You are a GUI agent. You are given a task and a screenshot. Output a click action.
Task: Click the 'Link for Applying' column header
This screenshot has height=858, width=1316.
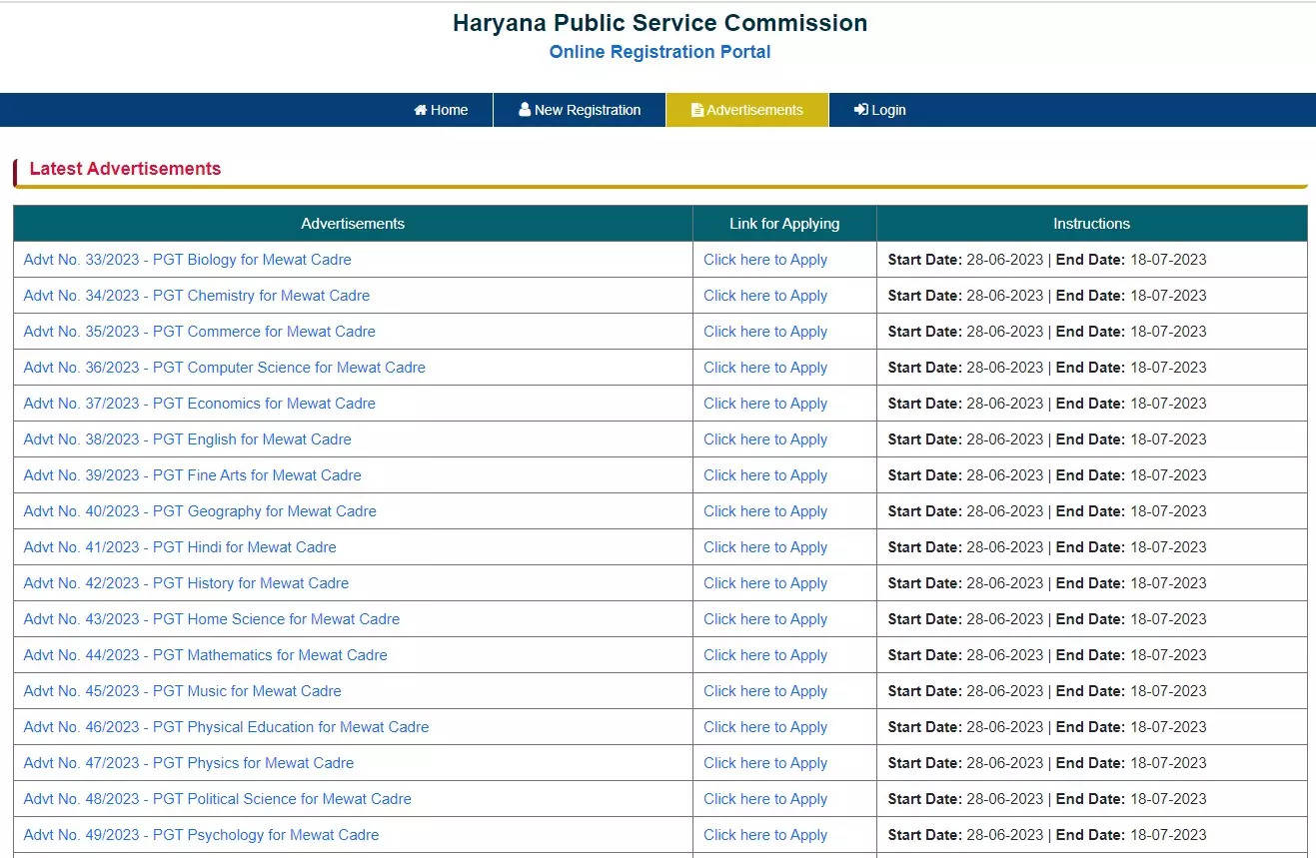click(784, 224)
